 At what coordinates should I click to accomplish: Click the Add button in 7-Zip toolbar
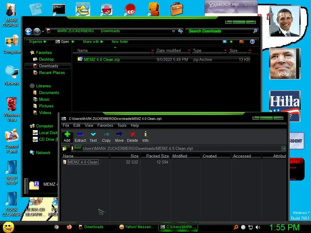pos(67,137)
